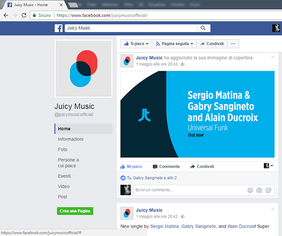Select Eventi in the page sidebar
282x236 pixels.
64,176
